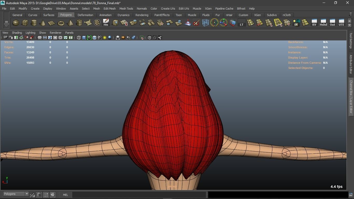Open the Bifrost menu

tap(241, 9)
